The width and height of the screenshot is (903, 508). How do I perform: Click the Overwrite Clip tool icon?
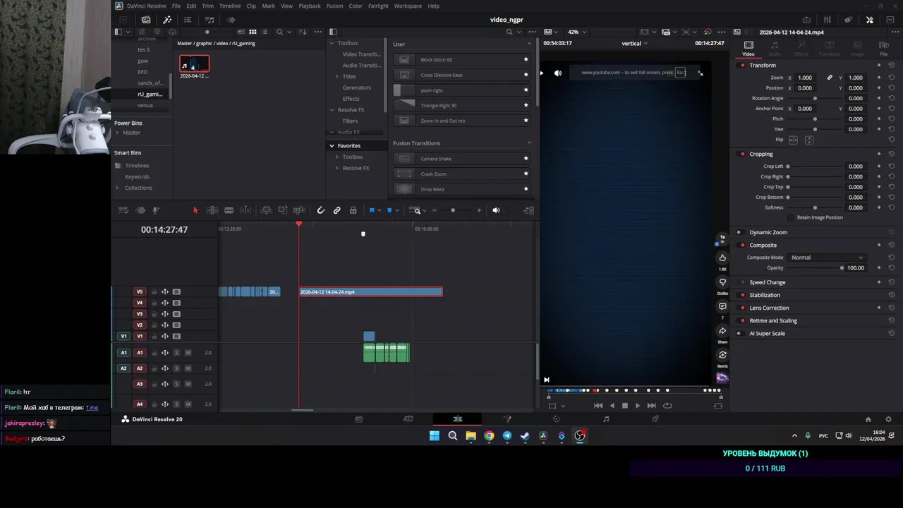tap(282, 210)
